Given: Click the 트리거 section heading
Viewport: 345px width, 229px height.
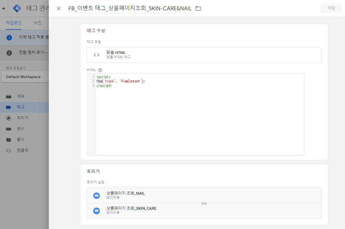Looking at the screenshot, I should pyautogui.click(x=93, y=171).
